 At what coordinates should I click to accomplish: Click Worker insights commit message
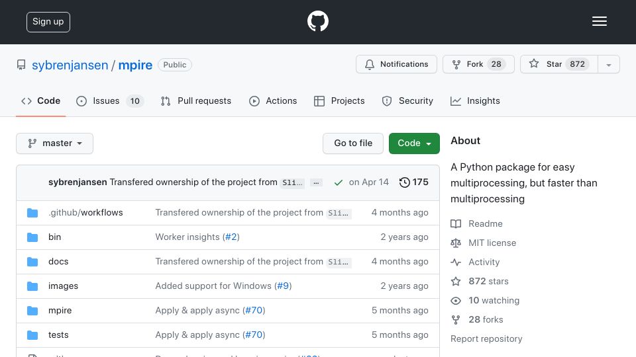(x=187, y=237)
